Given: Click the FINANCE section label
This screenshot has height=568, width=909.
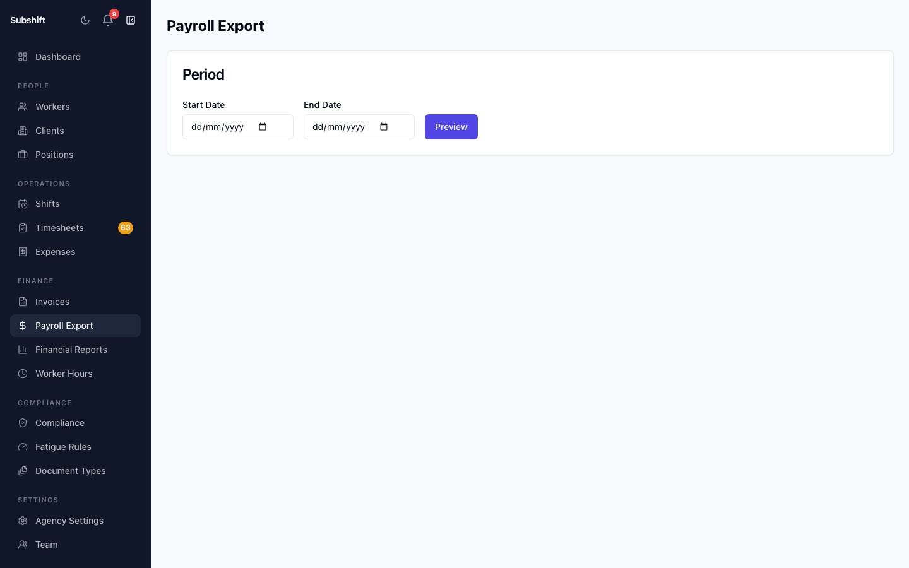Looking at the screenshot, I should pyautogui.click(x=35, y=281).
